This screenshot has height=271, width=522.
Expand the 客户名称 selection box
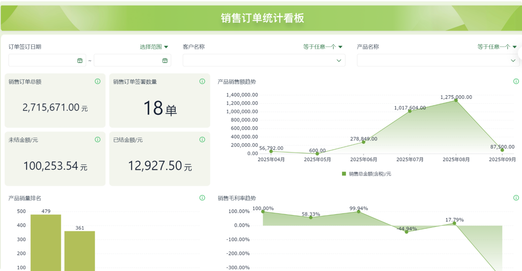(264, 60)
